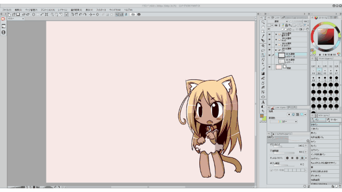Toggle visibility eye of the Paper layer

269,67
